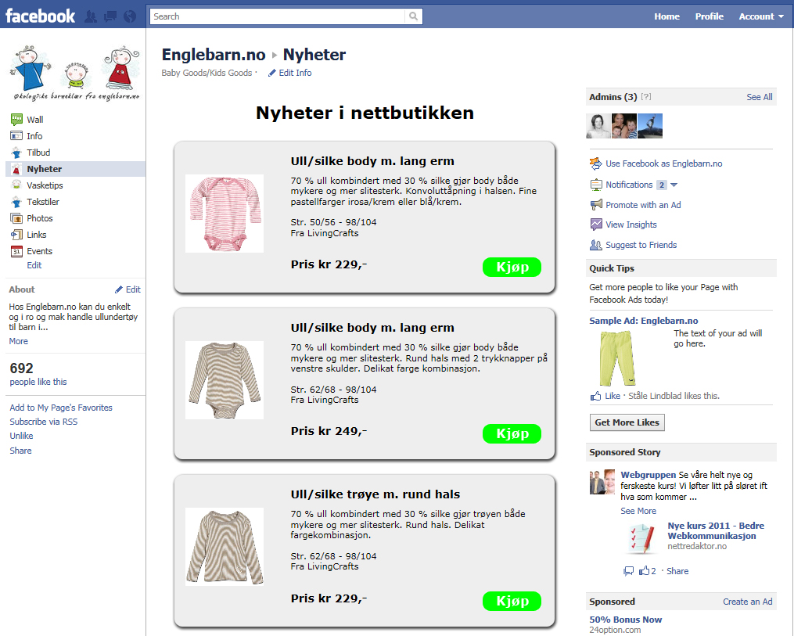
Task: Open friend requests icon in top bar
Action: [90, 16]
